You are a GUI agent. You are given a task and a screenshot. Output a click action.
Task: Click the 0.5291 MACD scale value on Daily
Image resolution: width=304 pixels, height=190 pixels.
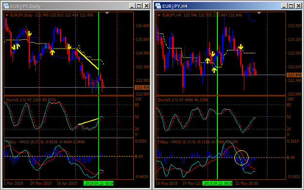(x=141, y=141)
